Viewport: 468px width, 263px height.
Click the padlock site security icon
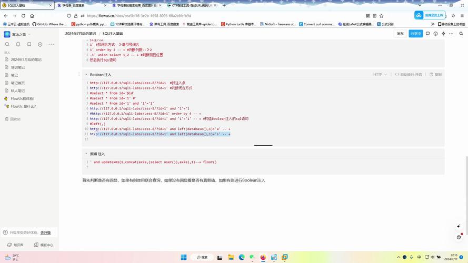76,16
